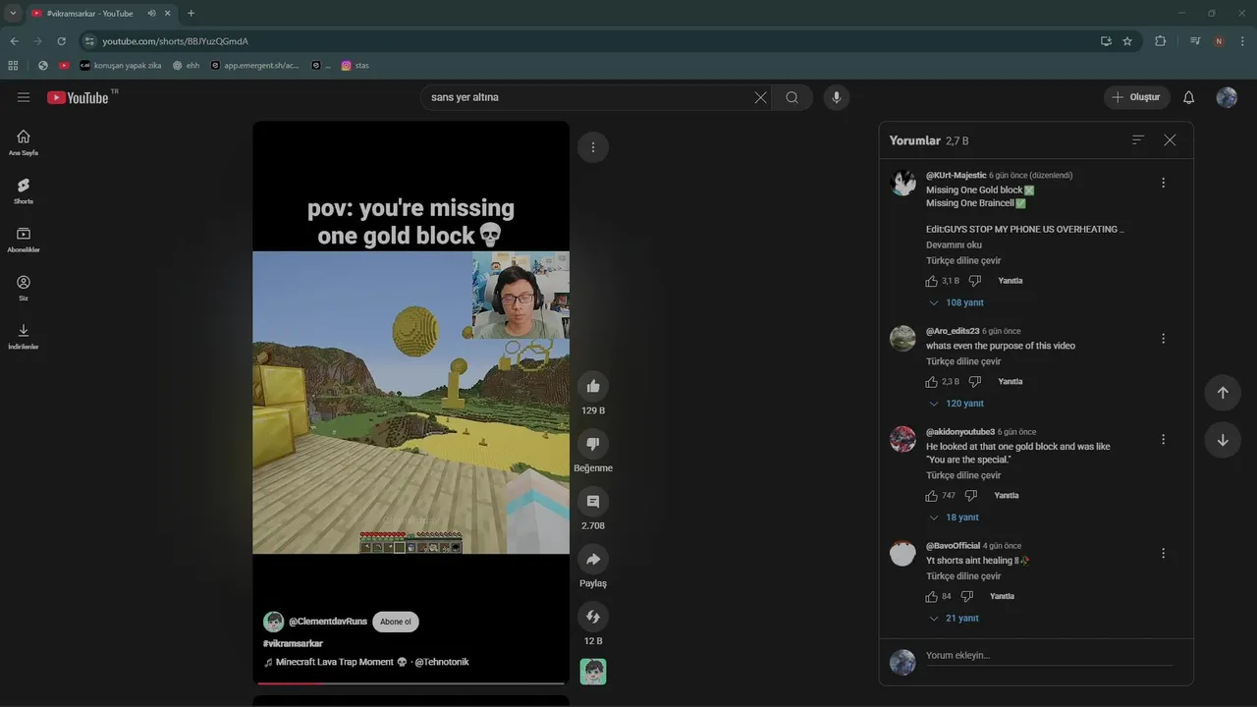
Task: Close the Yorumlar comments panel
Action: click(1170, 140)
